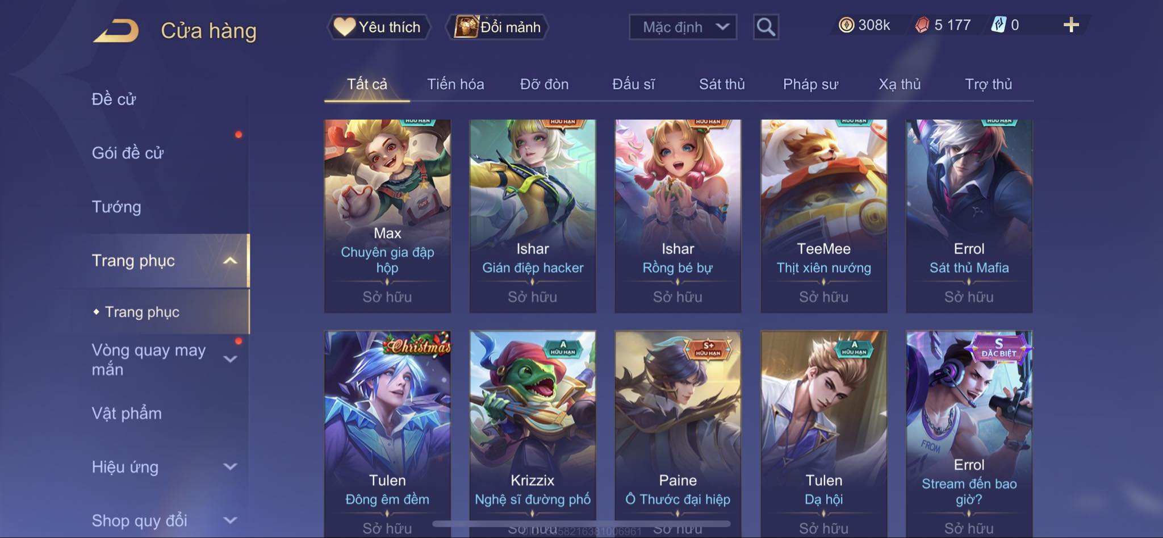Open the Yêu thích heart button

[379, 27]
